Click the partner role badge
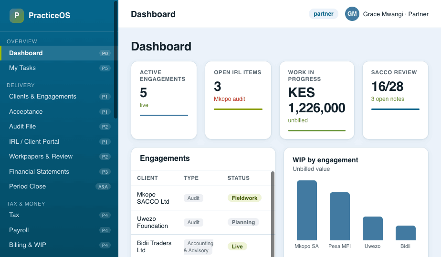Viewport: 441px width, 257px height. click(x=324, y=14)
